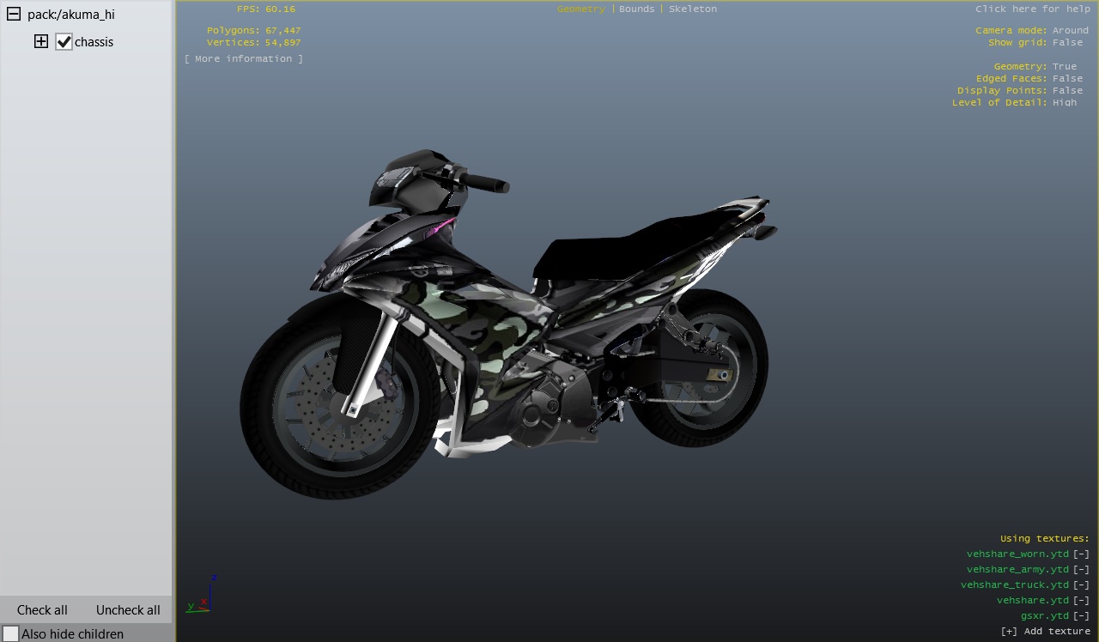Image resolution: width=1099 pixels, height=642 pixels.
Task: Enable the Also hide children checkbox
Action: (10, 633)
